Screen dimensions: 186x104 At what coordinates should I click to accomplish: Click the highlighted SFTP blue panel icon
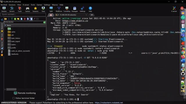31,19
